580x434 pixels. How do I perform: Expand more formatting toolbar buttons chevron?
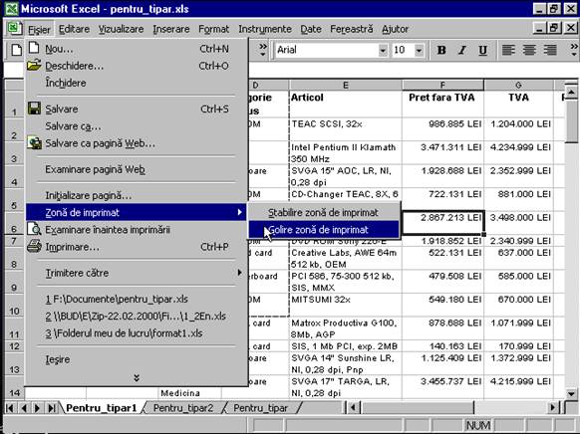pyautogui.click(x=574, y=50)
